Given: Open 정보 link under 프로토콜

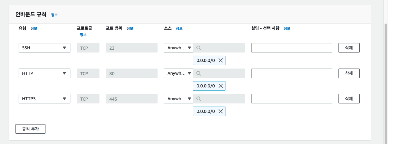Looking at the screenshot, I should [83, 35].
